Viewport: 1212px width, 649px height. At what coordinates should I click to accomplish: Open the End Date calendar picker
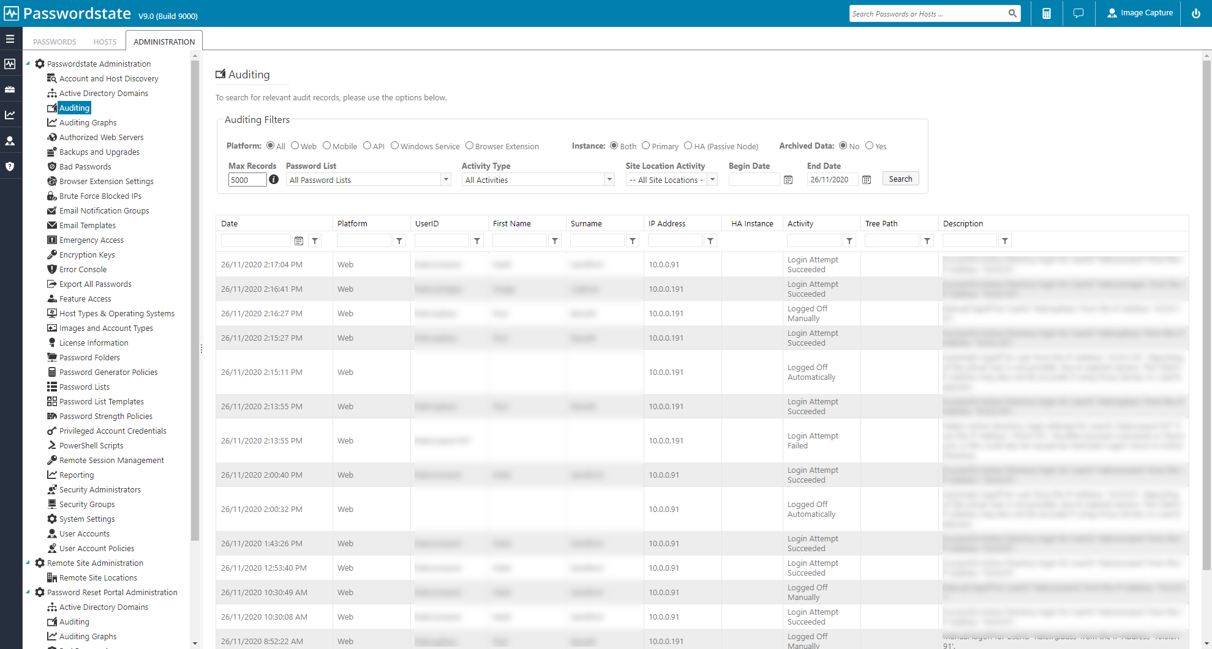point(867,180)
